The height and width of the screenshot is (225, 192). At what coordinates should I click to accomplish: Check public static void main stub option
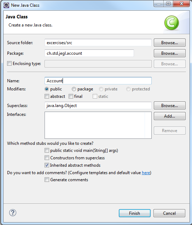47,150
